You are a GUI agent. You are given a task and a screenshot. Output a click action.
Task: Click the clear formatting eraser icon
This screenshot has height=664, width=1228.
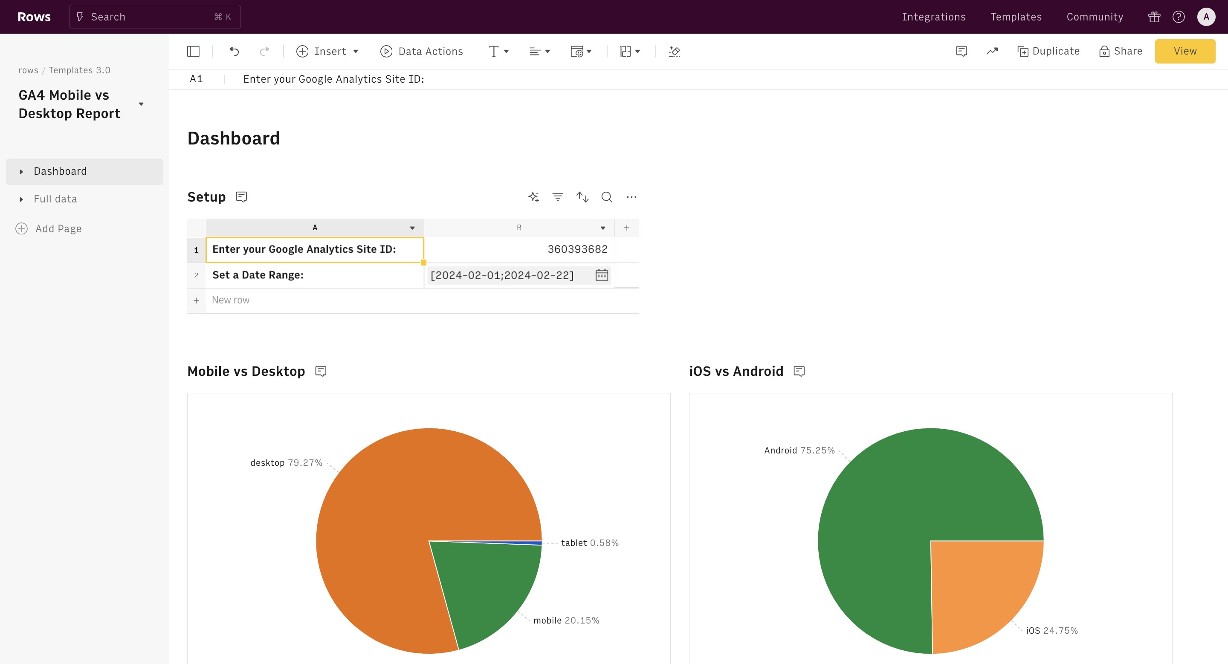674,51
